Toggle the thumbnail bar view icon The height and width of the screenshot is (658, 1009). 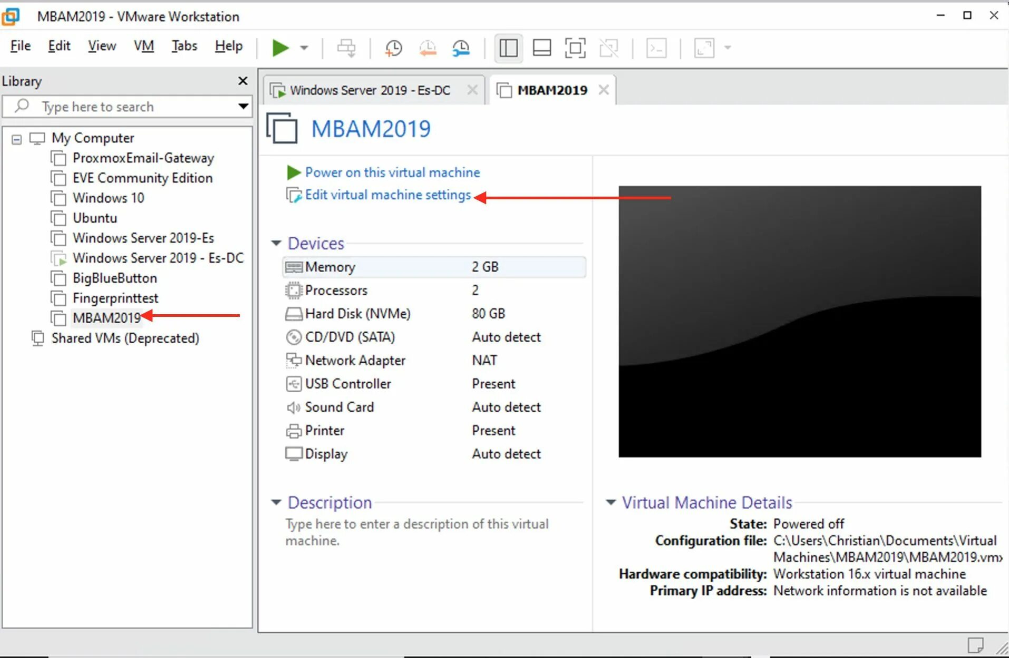(542, 48)
